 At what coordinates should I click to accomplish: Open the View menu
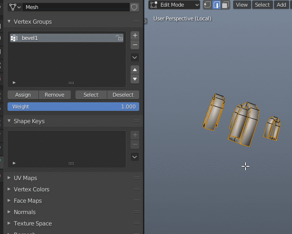click(x=242, y=5)
